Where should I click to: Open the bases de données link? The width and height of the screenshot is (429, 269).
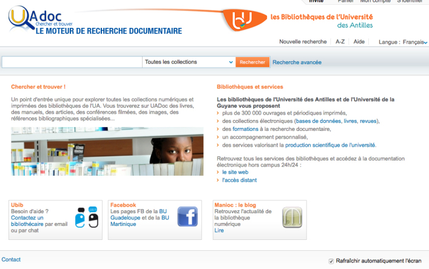pyautogui.click(x=319, y=121)
